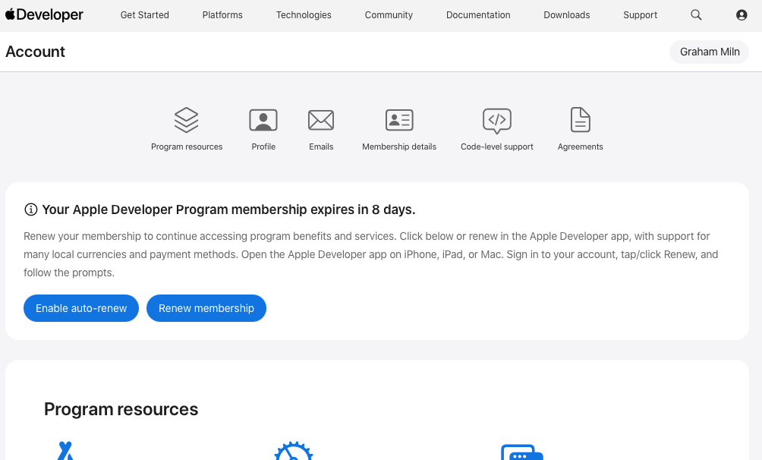Image resolution: width=762 pixels, height=460 pixels.
Task: Open the Support menu
Action: pos(640,15)
